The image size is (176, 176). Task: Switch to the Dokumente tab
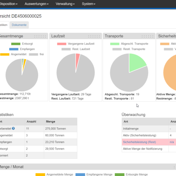click(19, 25)
